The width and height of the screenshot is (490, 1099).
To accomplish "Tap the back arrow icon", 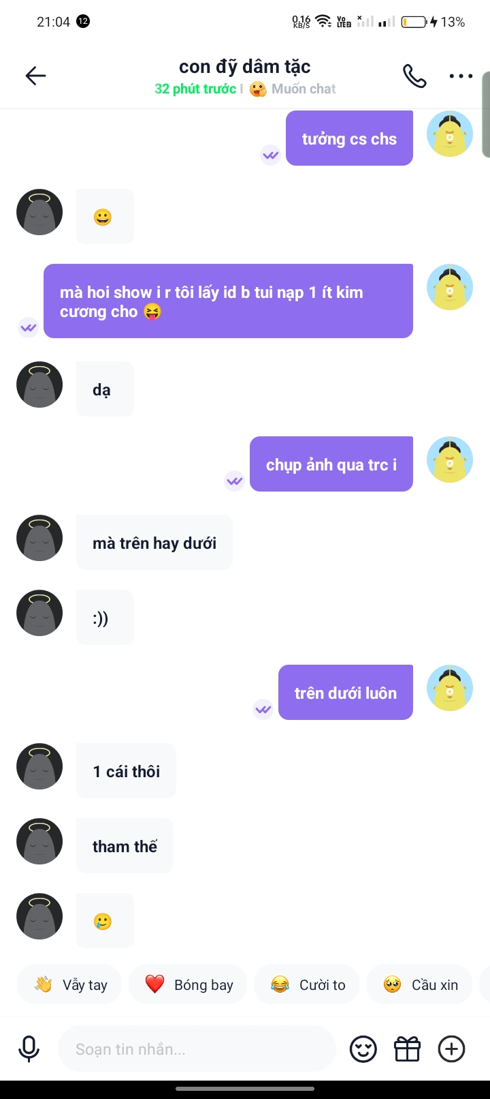I will (35, 76).
